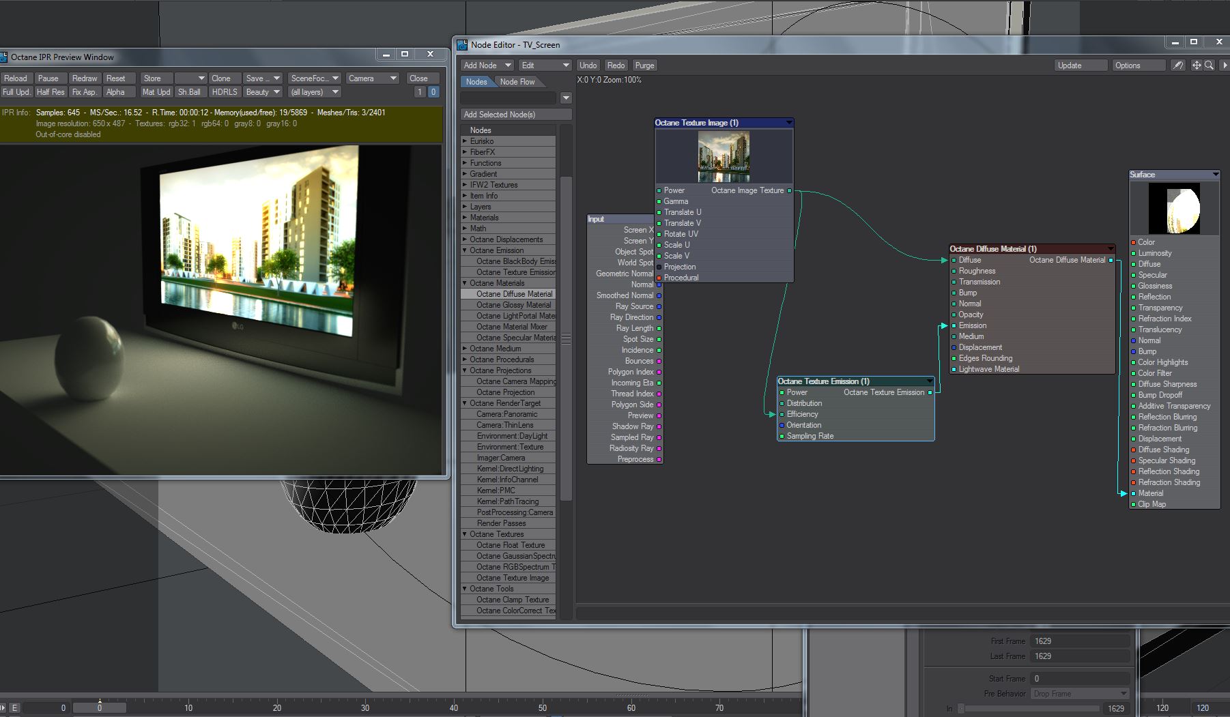This screenshot has width=1230, height=717.
Task: Collapse the Octane Diffuse Material node
Action: pyautogui.click(x=1111, y=249)
